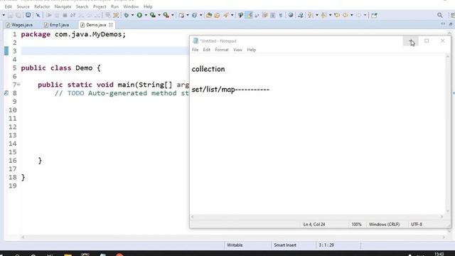Toggle Mark Occurrences highlighted icon
The width and height of the screenshot is (455, 256).
coord(249,15)
